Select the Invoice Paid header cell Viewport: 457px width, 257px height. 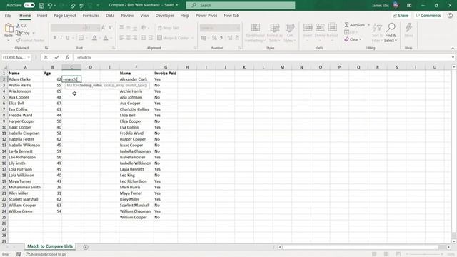166,73
